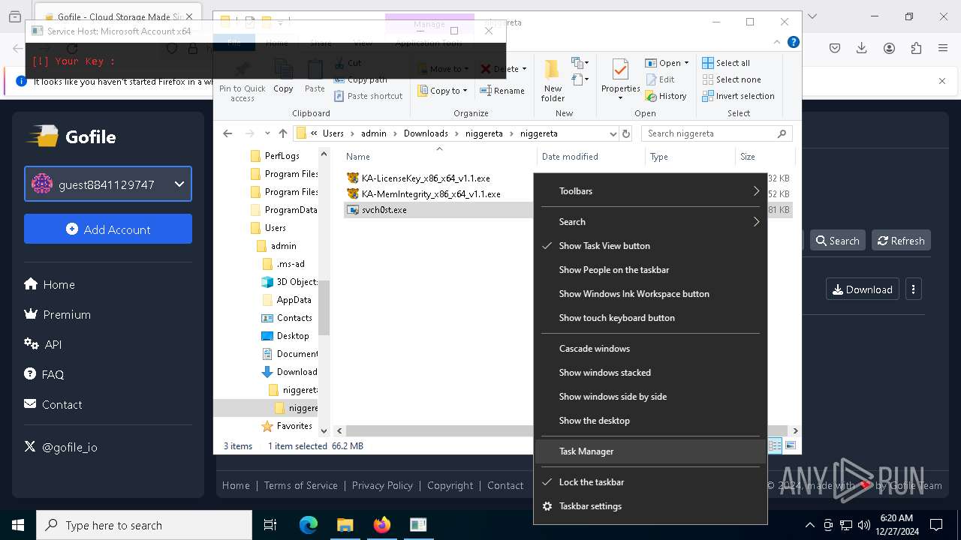Choose Show windows stacked
Screen dimensions: 961x540
[650, 373]
